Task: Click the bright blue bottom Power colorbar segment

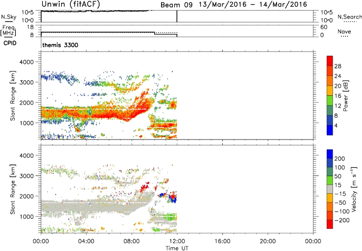Action: (330, 130)
